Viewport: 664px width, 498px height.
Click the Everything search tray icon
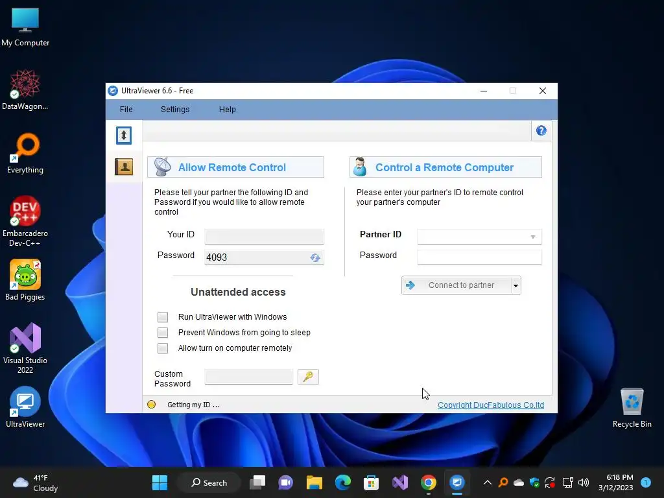(503, 482)
